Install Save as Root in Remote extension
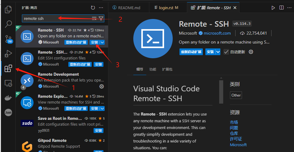 99,131
